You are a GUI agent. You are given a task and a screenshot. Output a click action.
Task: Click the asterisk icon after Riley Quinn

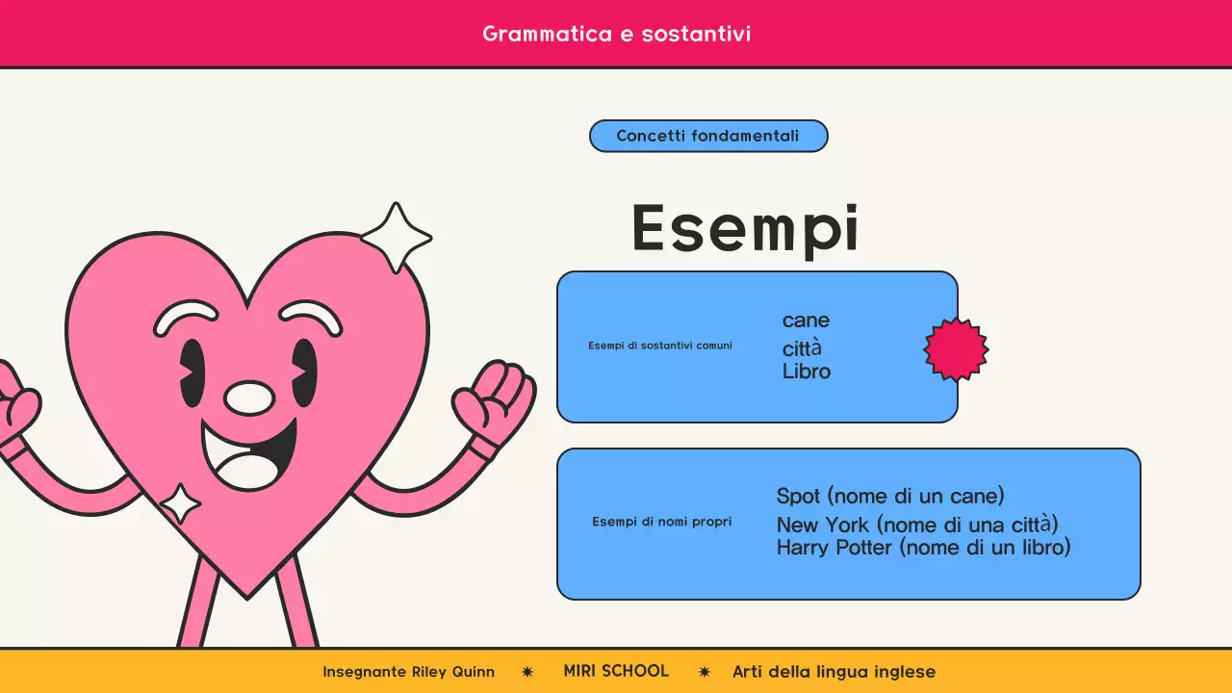527,672
